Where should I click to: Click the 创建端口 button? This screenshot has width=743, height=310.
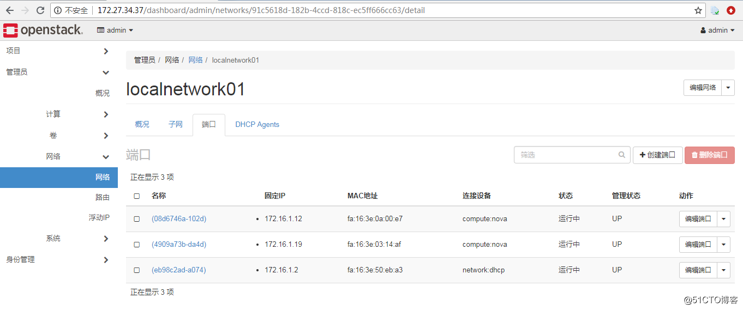657,155
